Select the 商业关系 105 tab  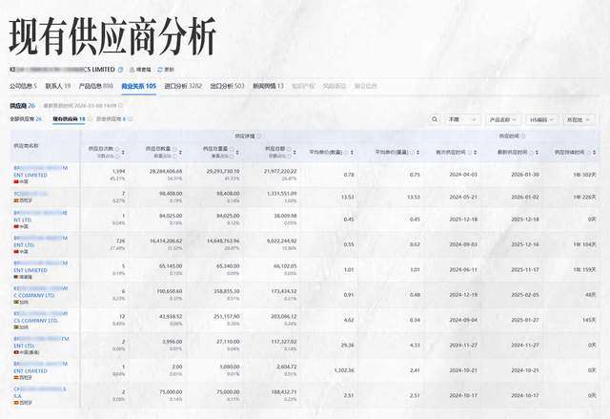[x=138, y=86]
